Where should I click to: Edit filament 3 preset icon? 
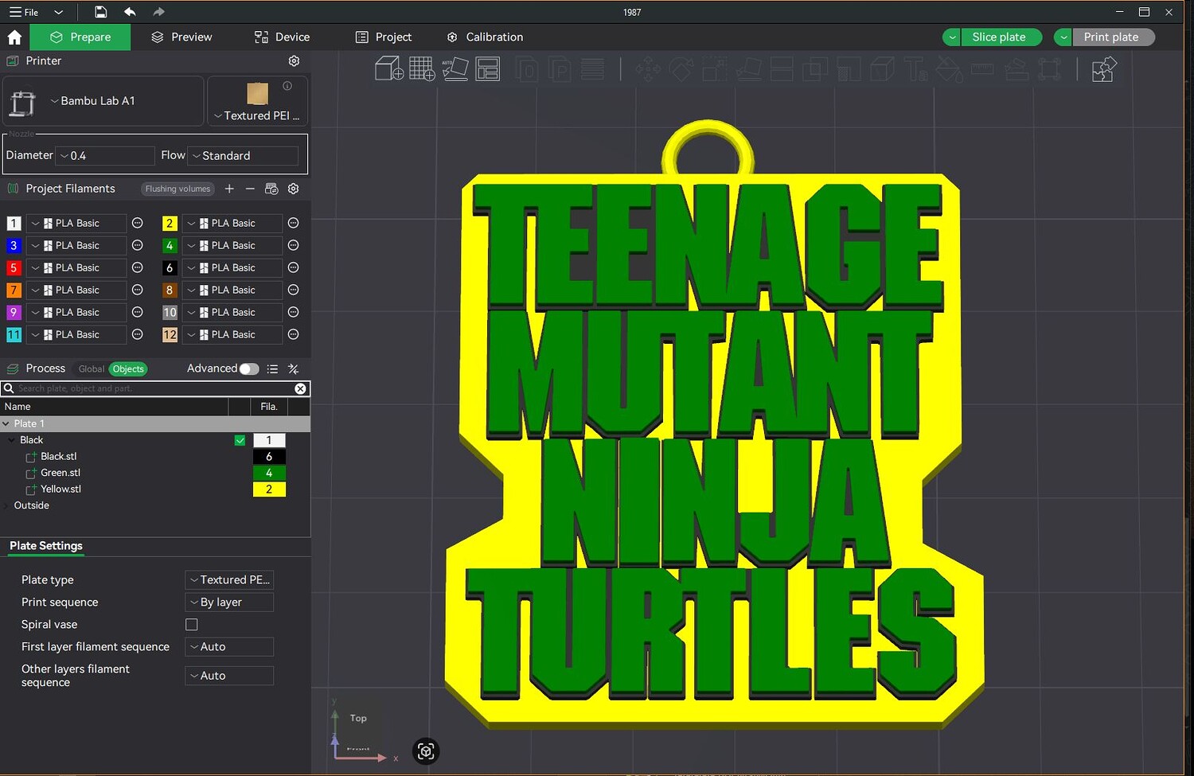pos(137,246)
